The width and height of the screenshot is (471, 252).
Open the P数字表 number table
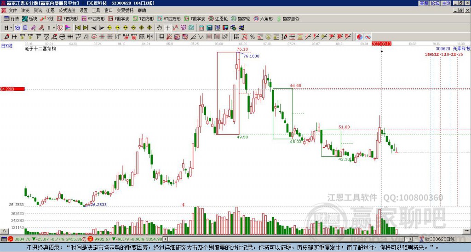coord(119,18)
